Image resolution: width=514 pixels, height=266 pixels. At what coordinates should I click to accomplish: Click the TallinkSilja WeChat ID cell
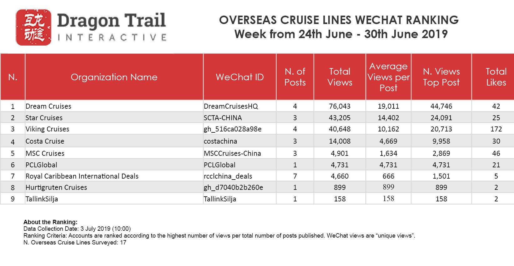coord(220,199)
